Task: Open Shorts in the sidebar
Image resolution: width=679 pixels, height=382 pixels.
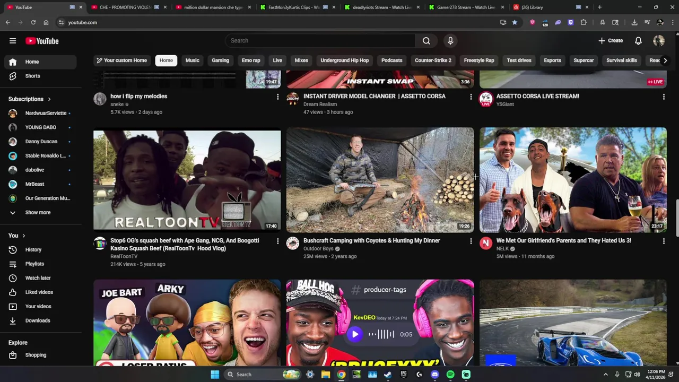Action: (40, 76)
